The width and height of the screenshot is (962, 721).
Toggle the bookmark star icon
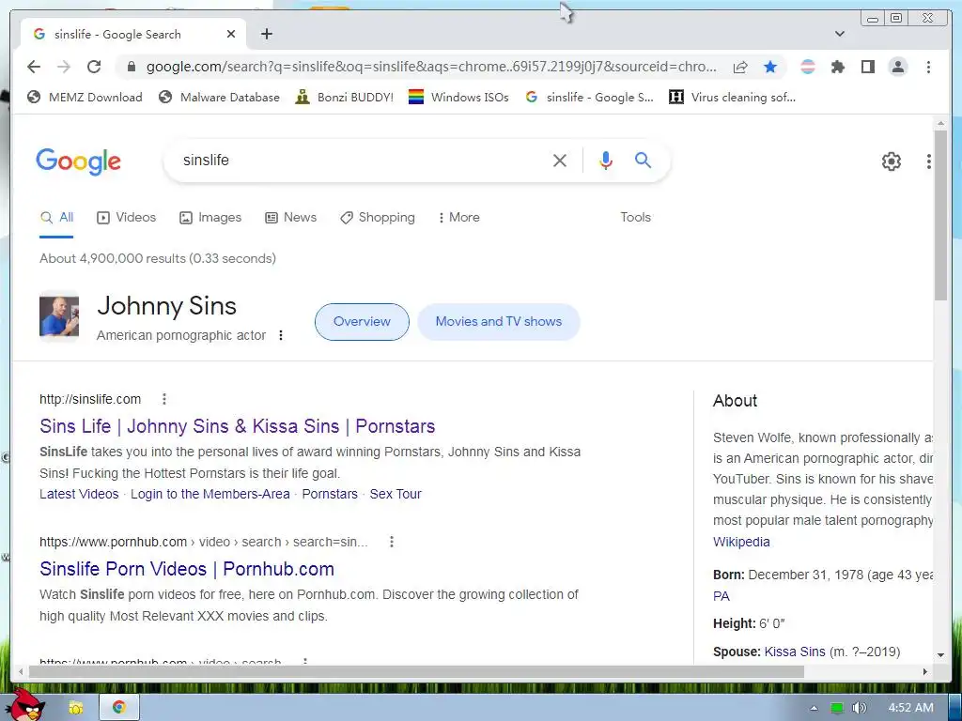tap(770, 67)
